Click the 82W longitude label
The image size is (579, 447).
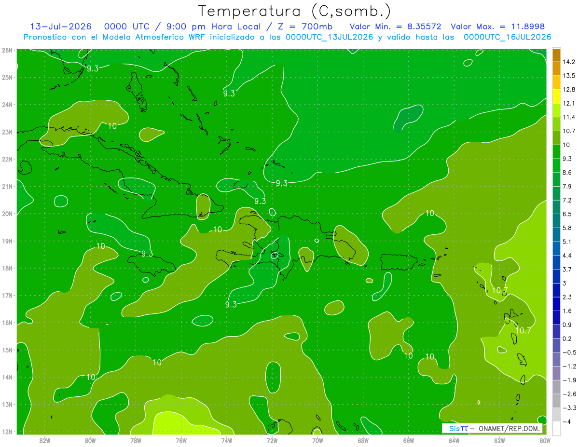click(x=45, y=440)
